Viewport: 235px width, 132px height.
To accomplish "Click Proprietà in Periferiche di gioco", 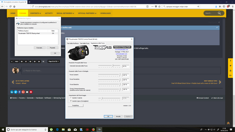I will point(53,48).
